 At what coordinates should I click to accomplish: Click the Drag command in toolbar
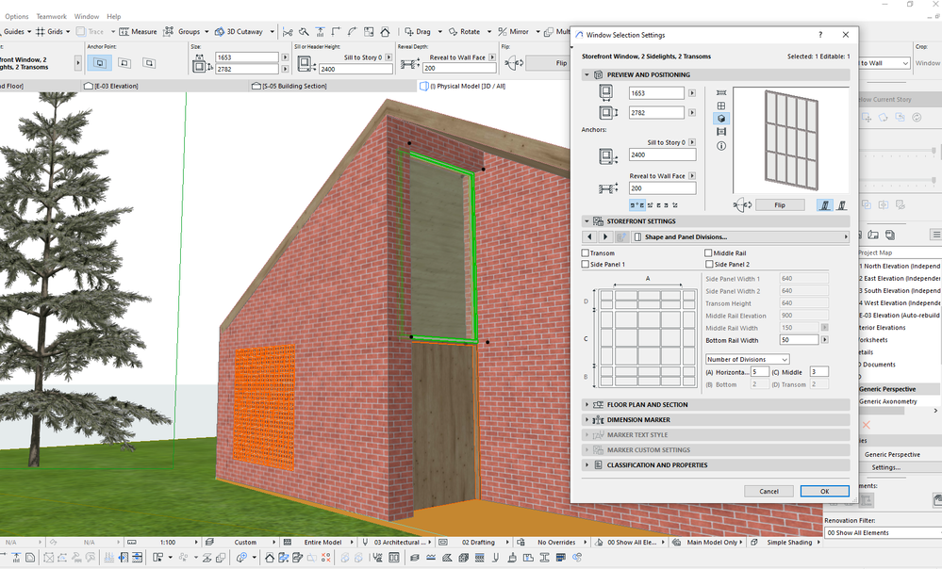pos(418,31)
